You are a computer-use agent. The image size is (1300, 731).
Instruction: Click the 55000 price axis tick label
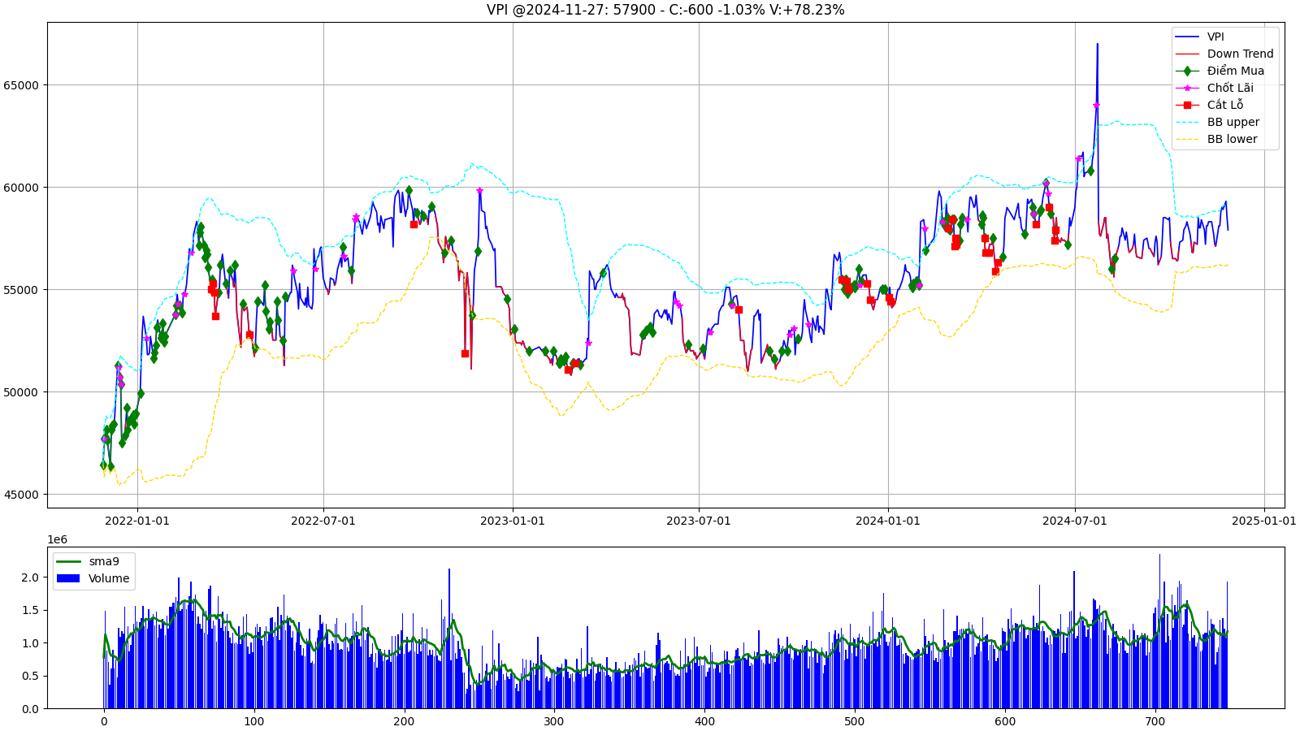point(22,290)
